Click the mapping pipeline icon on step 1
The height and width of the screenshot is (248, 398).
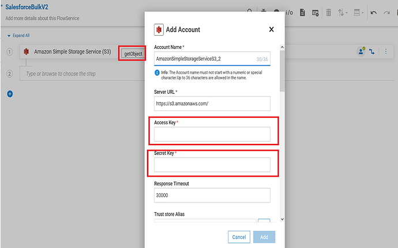[372, 52]
